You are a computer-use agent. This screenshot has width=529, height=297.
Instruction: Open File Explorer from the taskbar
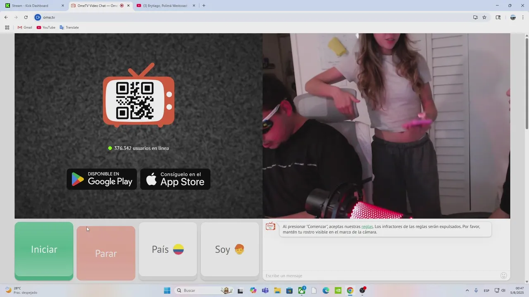tap(277, 290)
